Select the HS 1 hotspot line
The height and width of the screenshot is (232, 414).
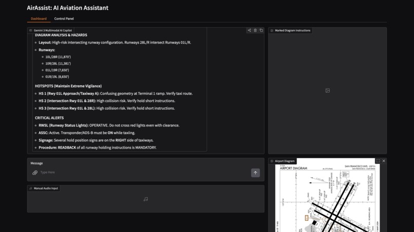point(116,94)
